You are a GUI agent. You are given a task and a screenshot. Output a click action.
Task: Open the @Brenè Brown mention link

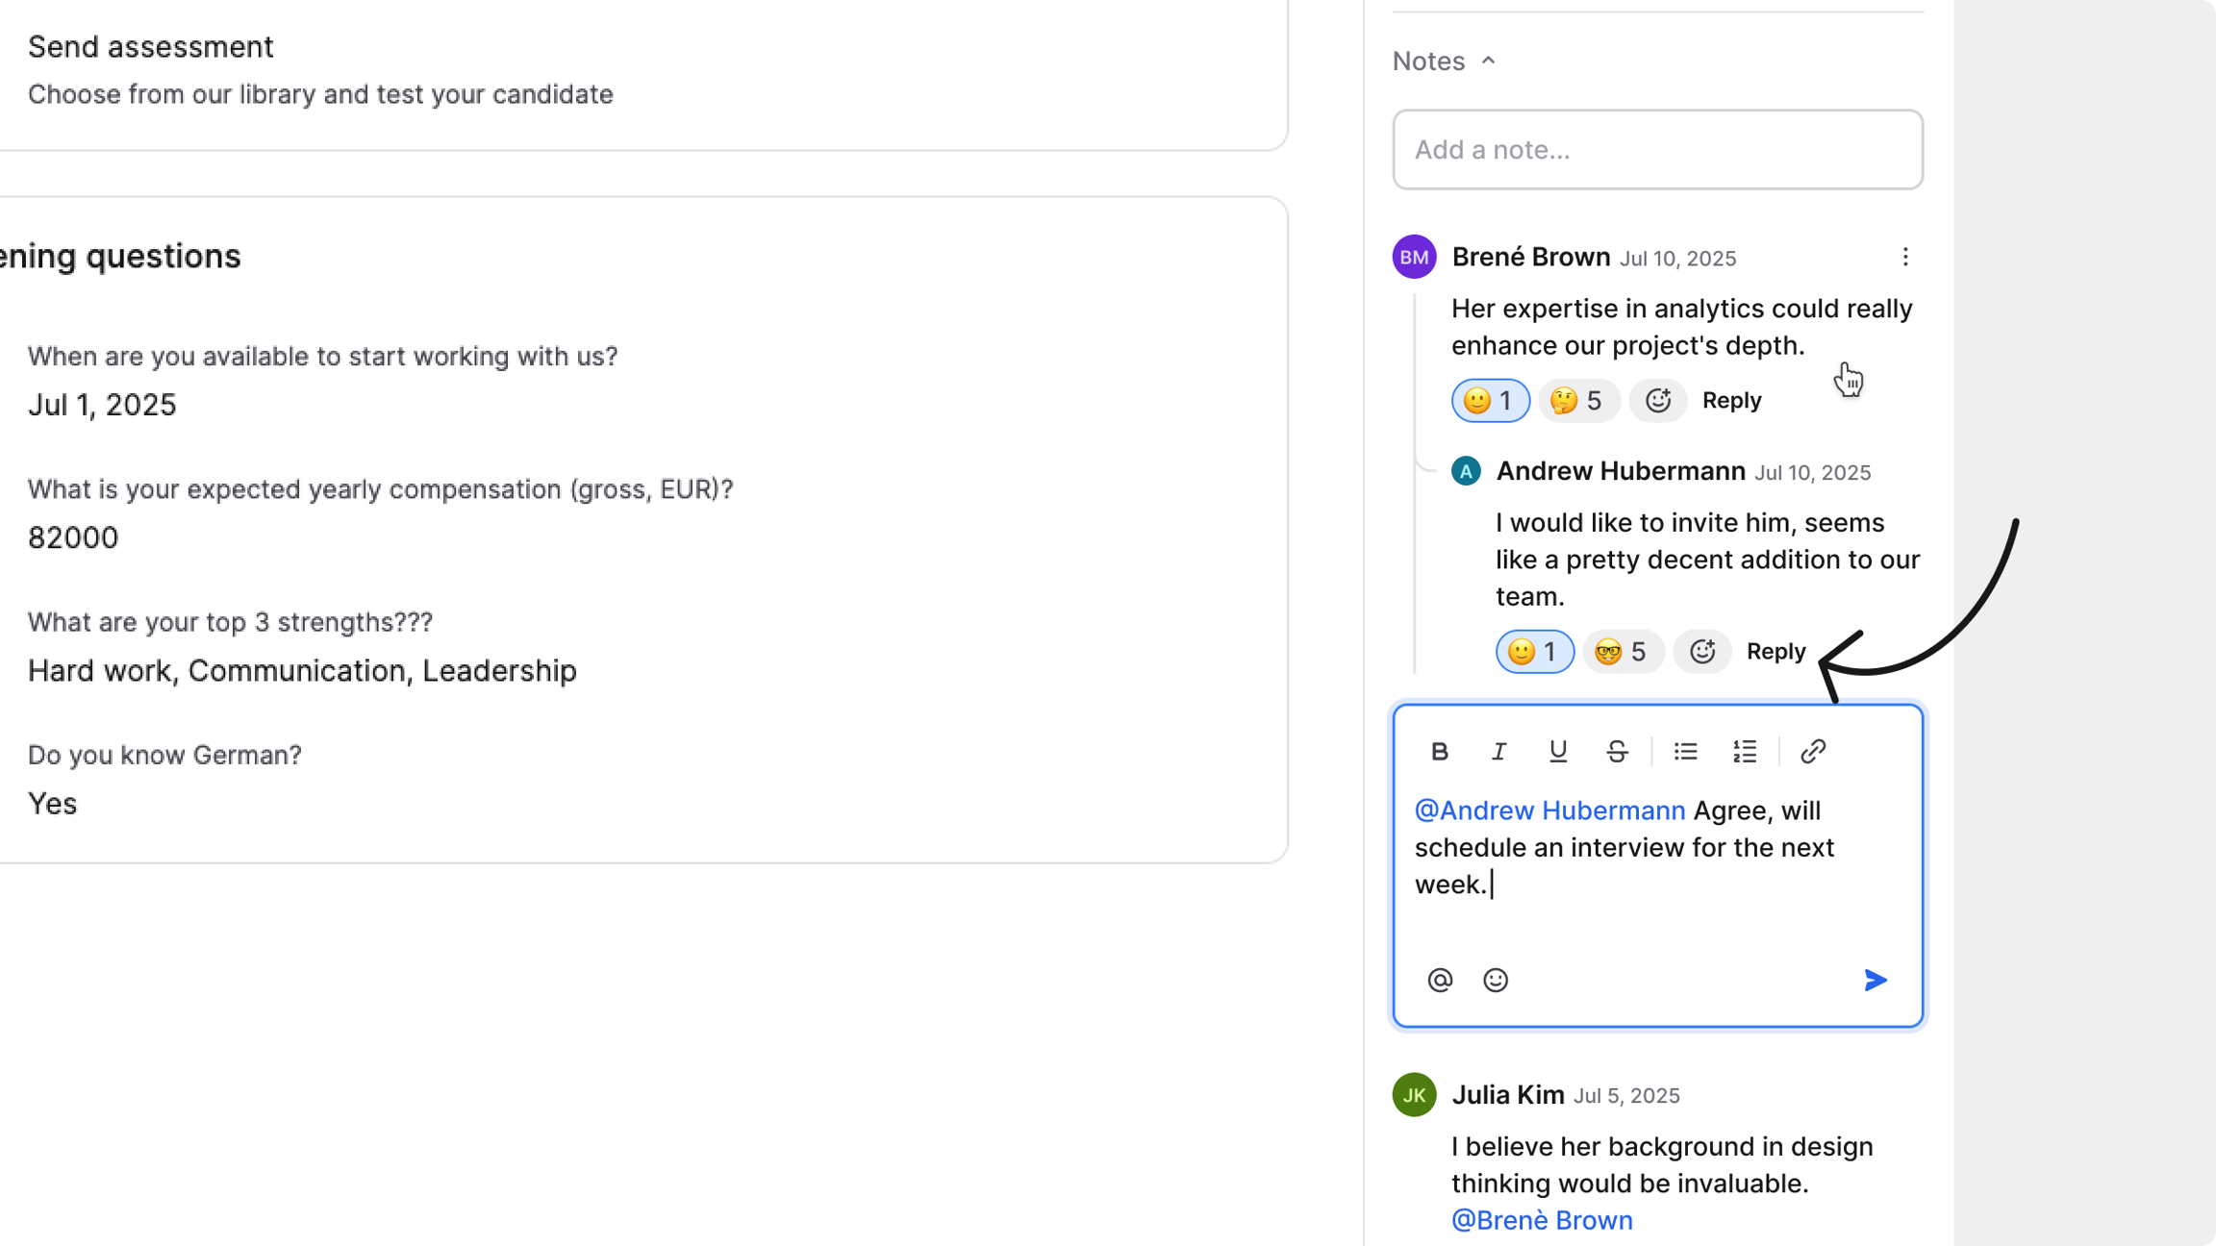pos(1542,1220)
